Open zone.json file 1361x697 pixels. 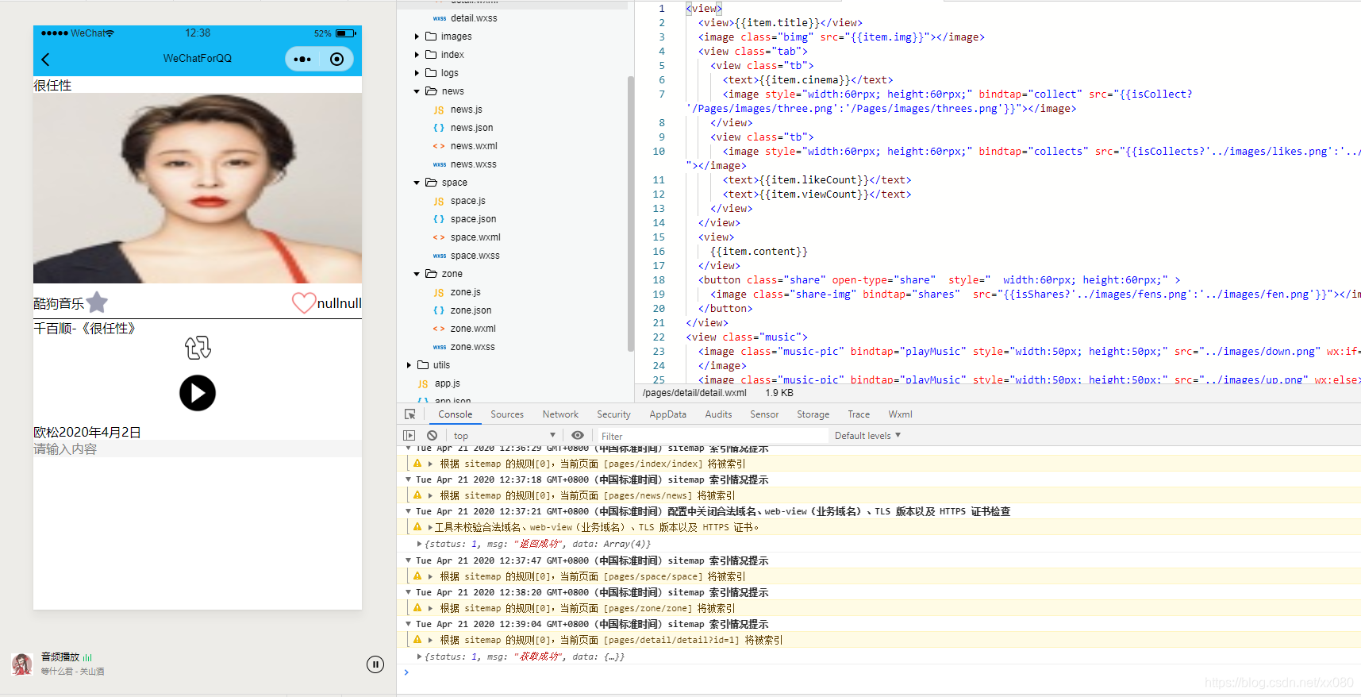click(471, 310)
